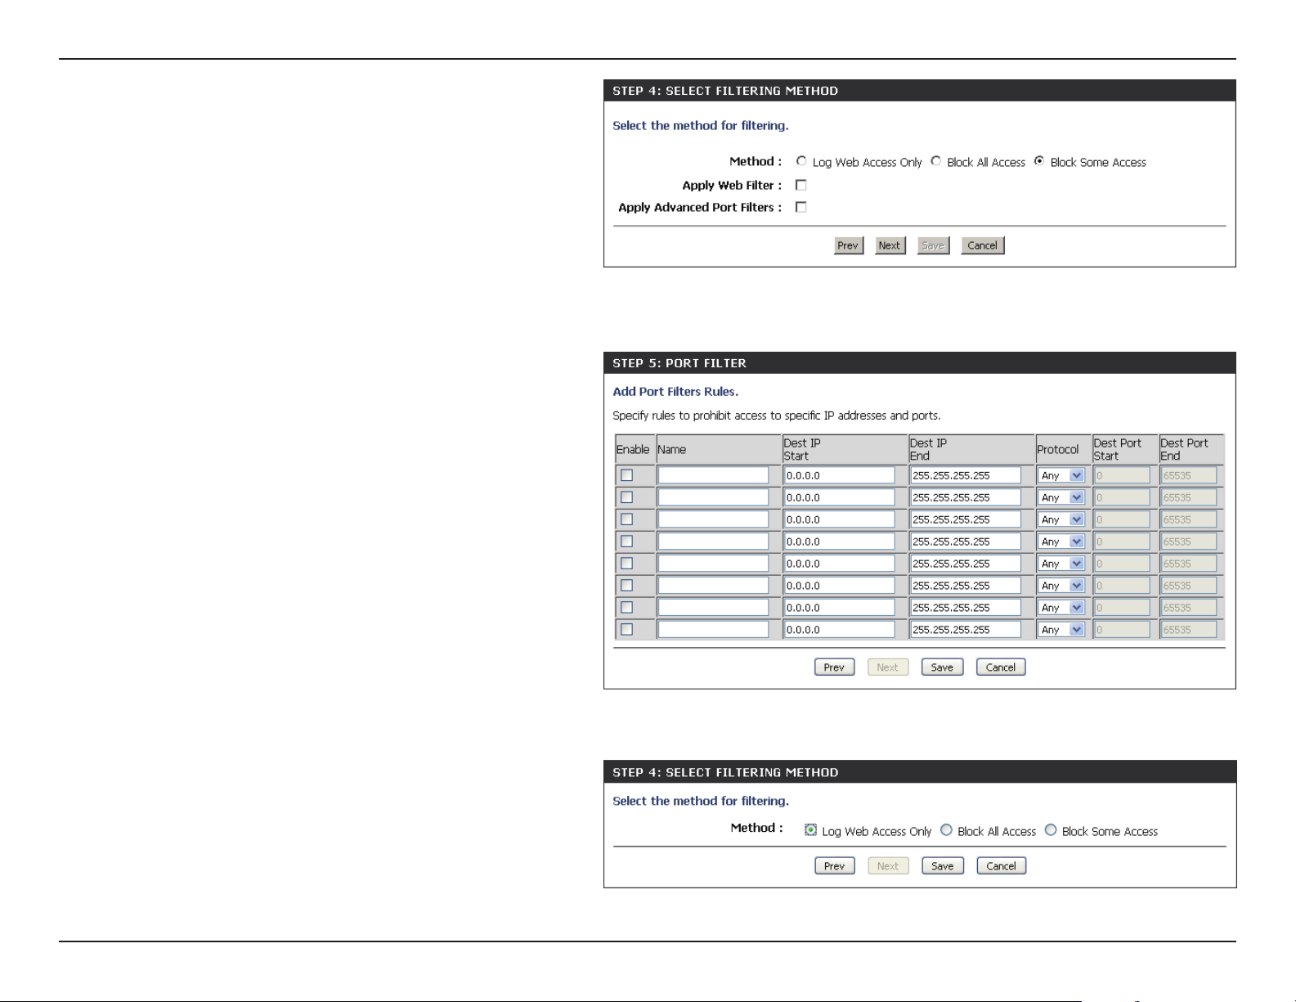Click 'Specify rules to prohibit access' description text
Image resolution: width=1296 pixels, height=1002 pixels.
pos(777,416)
